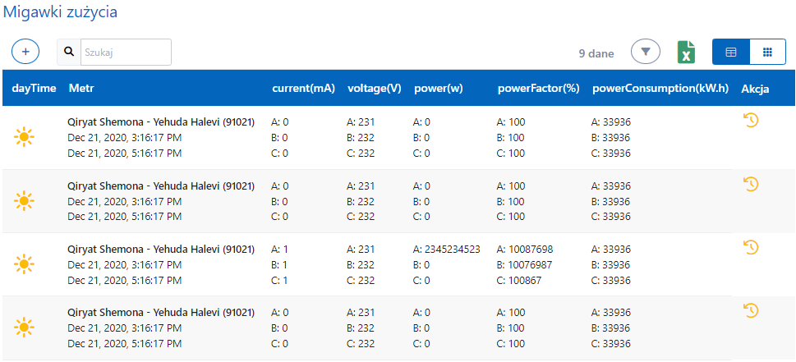Open history icon in fourth row
The height and width of the screenshot is (362, 796).
point(750,309)
